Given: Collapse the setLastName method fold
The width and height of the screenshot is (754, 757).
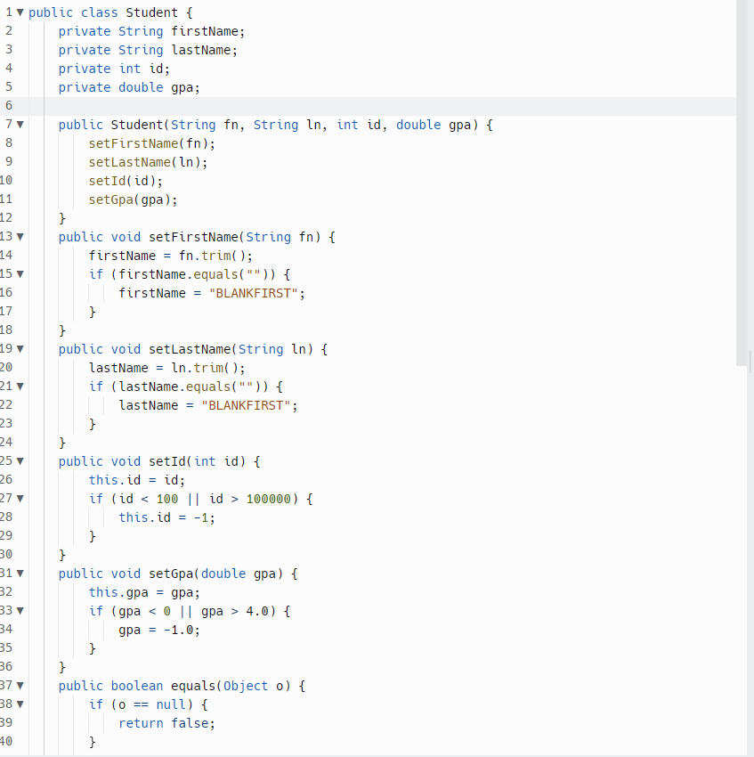Looking at the screenshot, I should click(20, 349).
